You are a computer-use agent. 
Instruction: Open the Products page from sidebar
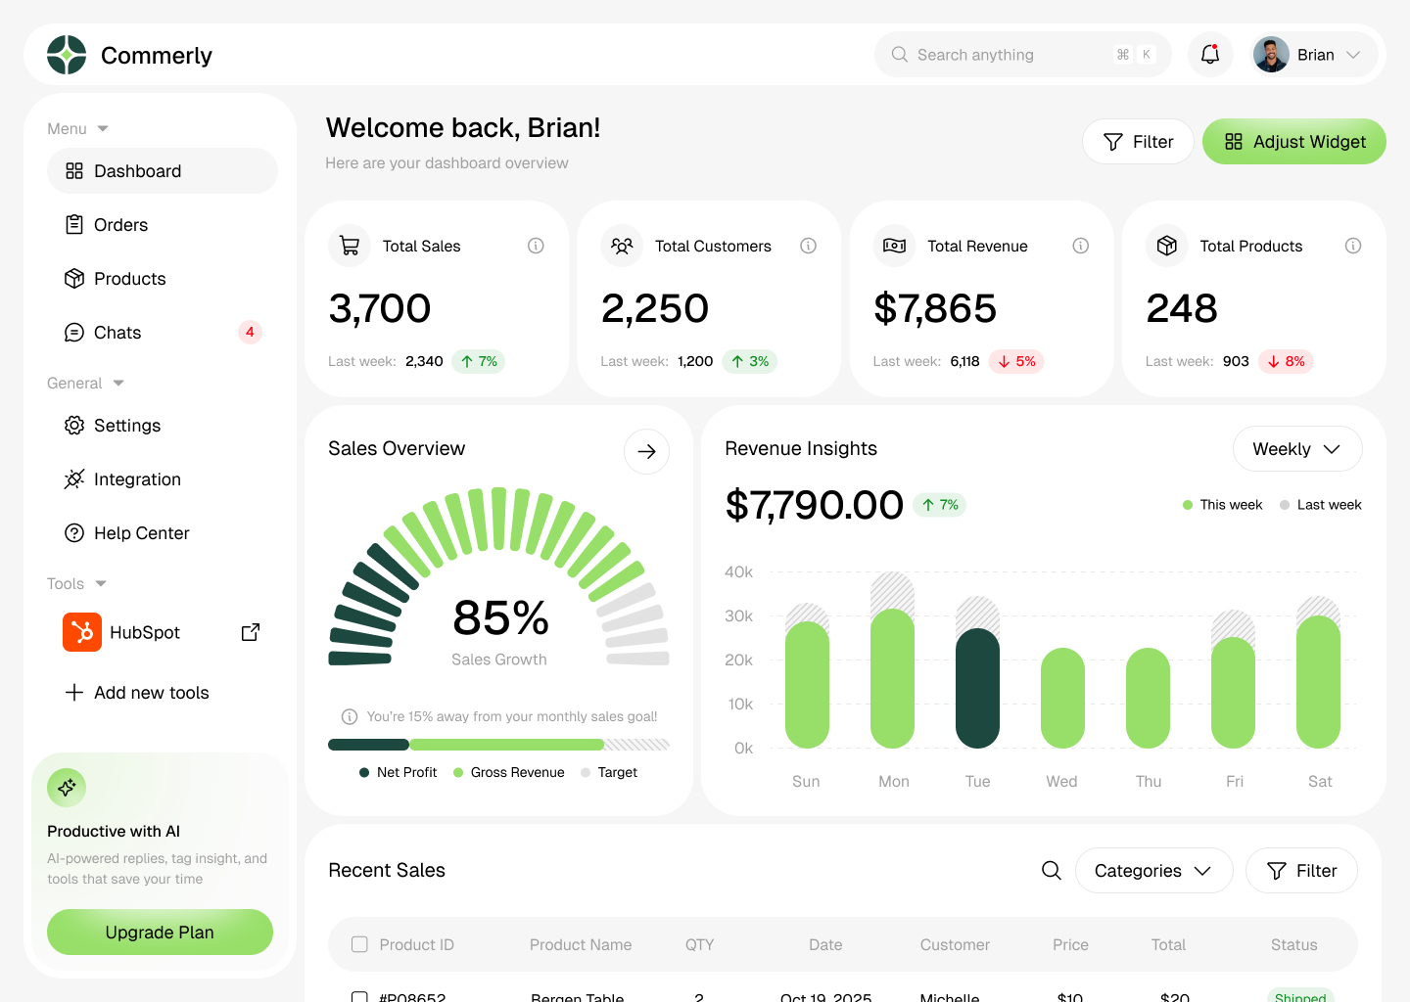tap(129, 278)
